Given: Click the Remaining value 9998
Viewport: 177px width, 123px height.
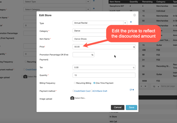Looking at the screenshot, I should 144,81.
